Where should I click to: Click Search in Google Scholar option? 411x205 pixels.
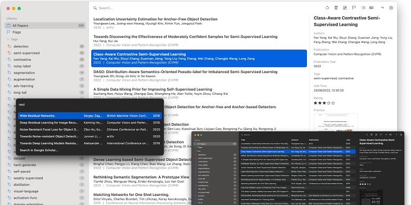point(39,150)
